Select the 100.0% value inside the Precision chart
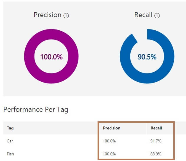Image resolution: width=186 pixels, height=161 pixels. [x=51, y=57]
